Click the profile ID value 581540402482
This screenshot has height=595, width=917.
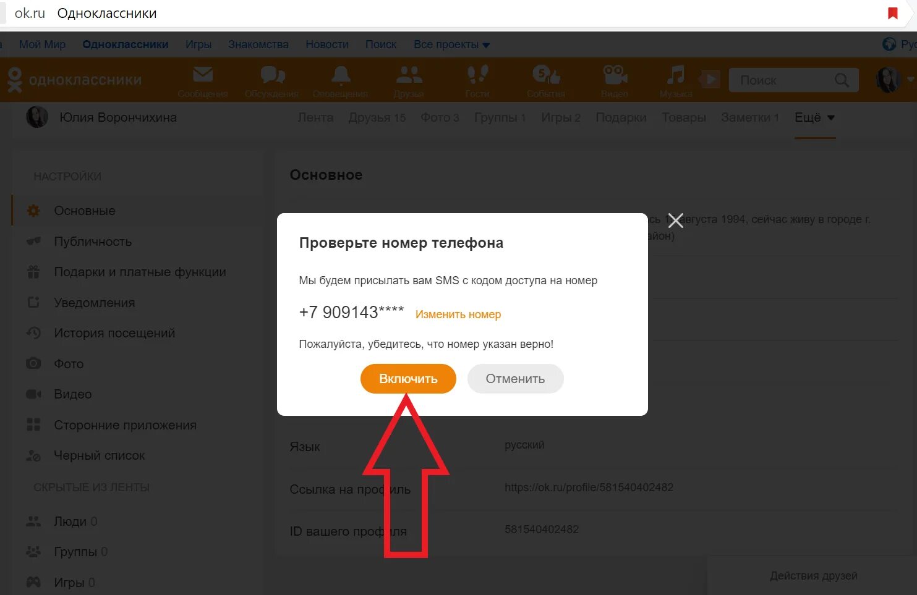(542, 530)
